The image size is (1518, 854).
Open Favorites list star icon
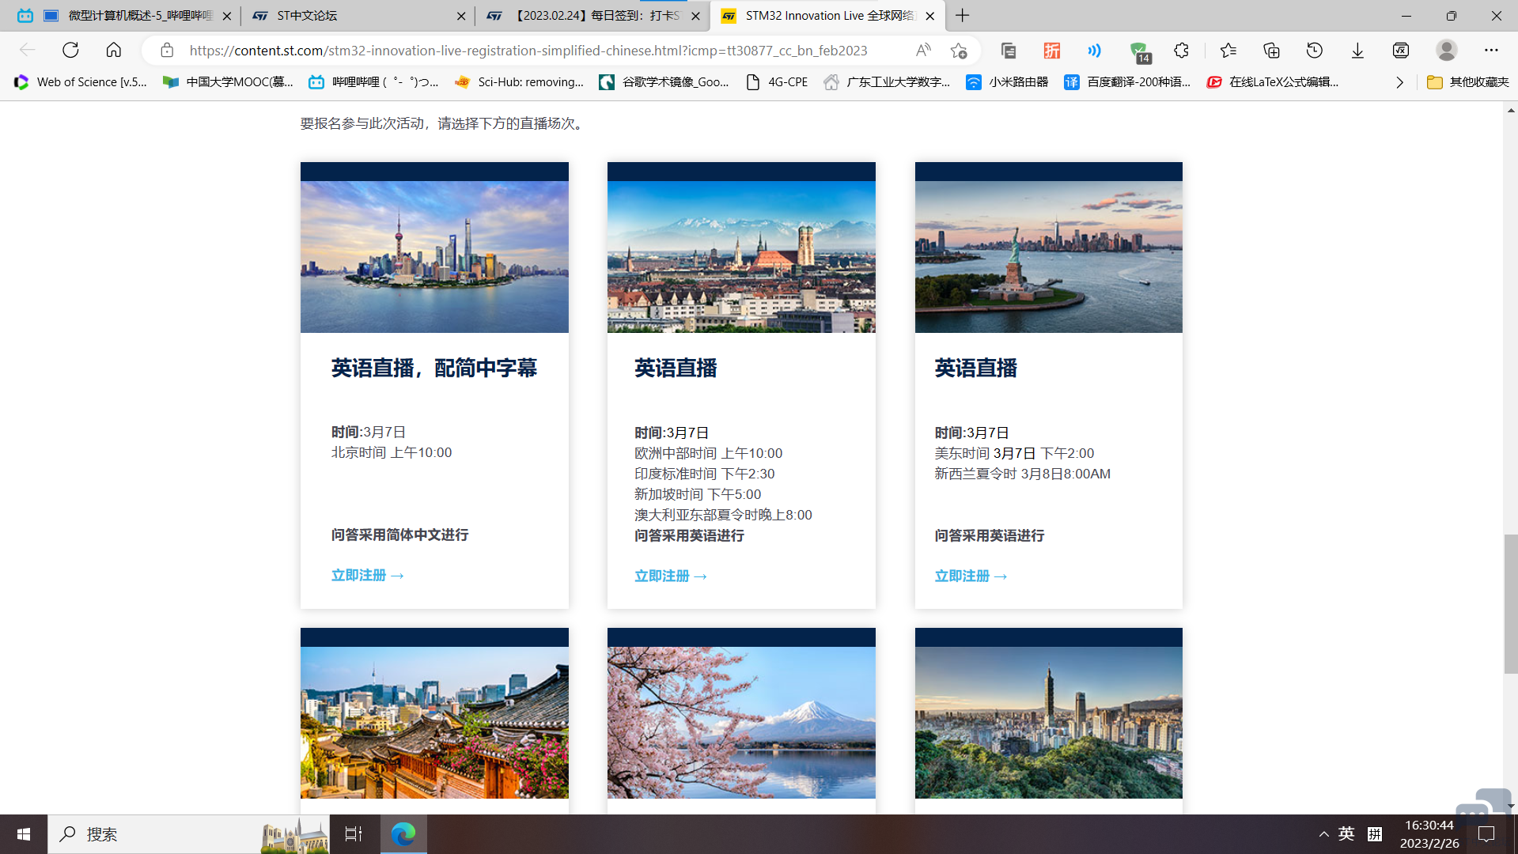[x=1228, y=51]
